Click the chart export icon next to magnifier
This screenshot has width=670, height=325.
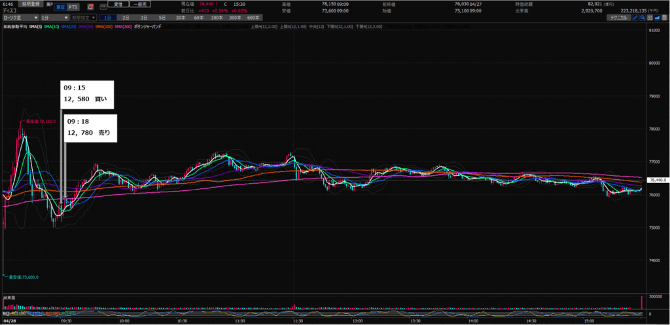click(x=650, y=18)
